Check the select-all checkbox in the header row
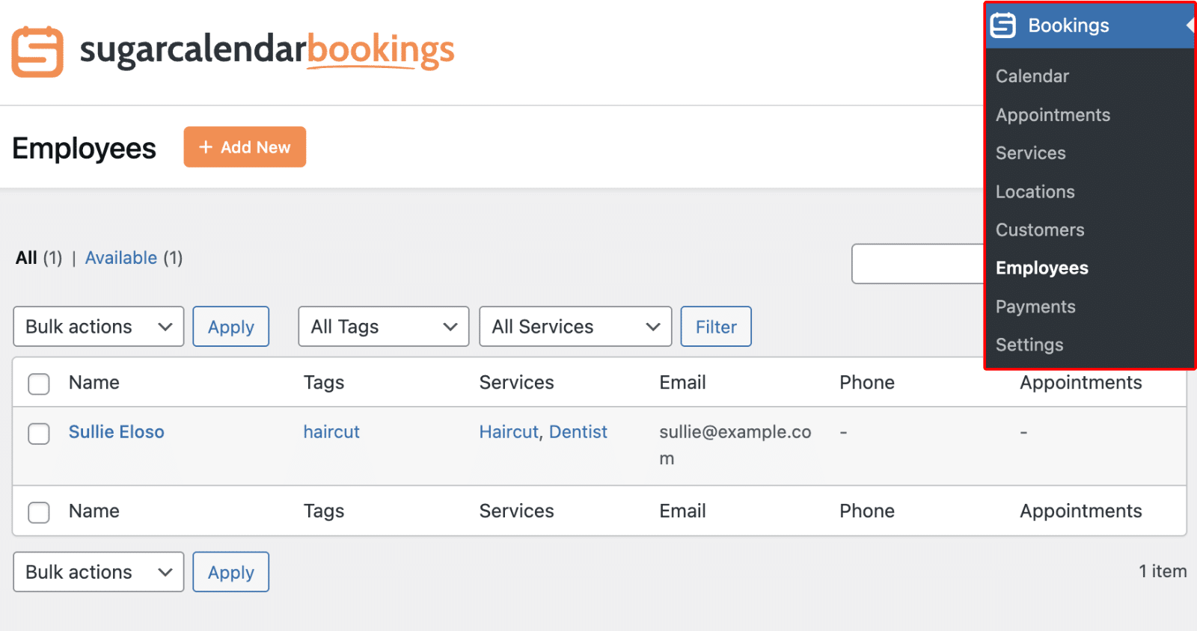This screenshot has height=631, width=1197. (x=38, y=384)
